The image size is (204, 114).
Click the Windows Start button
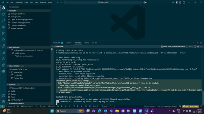pos(52,111)
